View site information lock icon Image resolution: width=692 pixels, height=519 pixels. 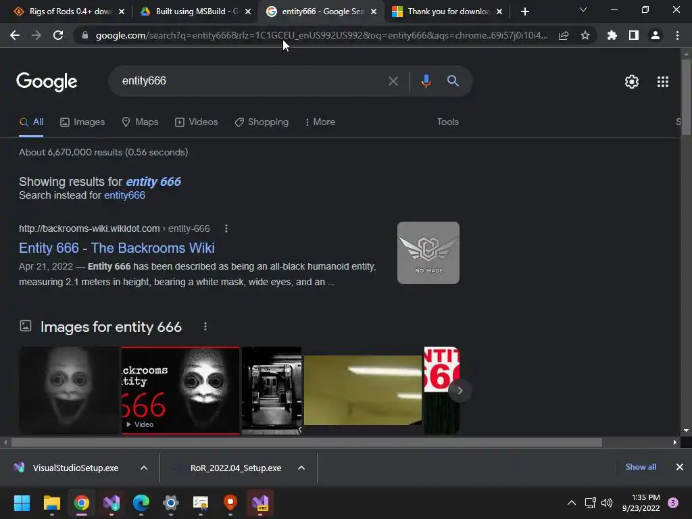click(85, 35)
